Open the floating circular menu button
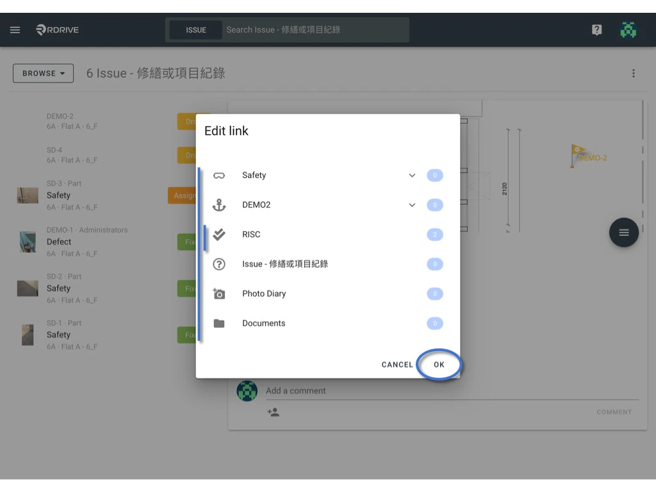This screenshot has width=656, height=492. (x=623, y=233)
